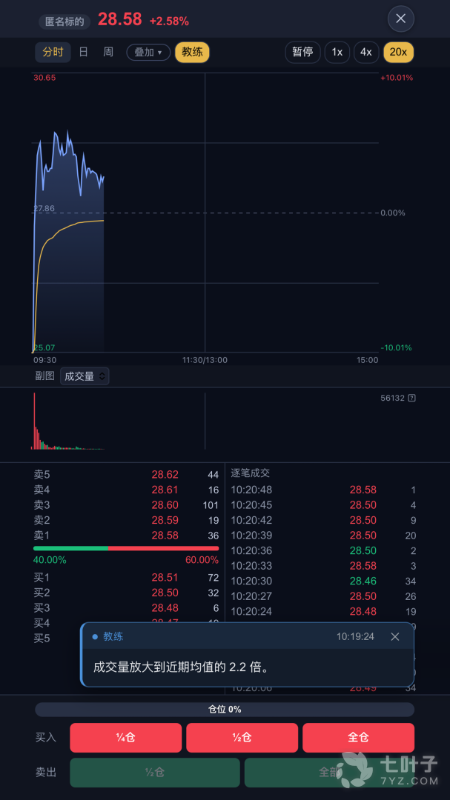Click the current price 28.58 header
The image size is (450, 800).
(119, 19)
